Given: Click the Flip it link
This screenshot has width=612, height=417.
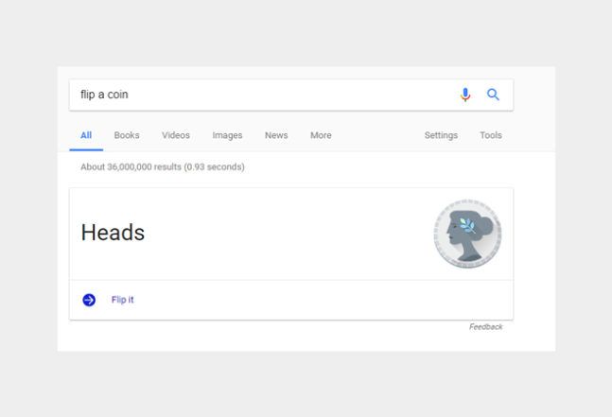Looking at the screenshot, I should coord(123,300).
